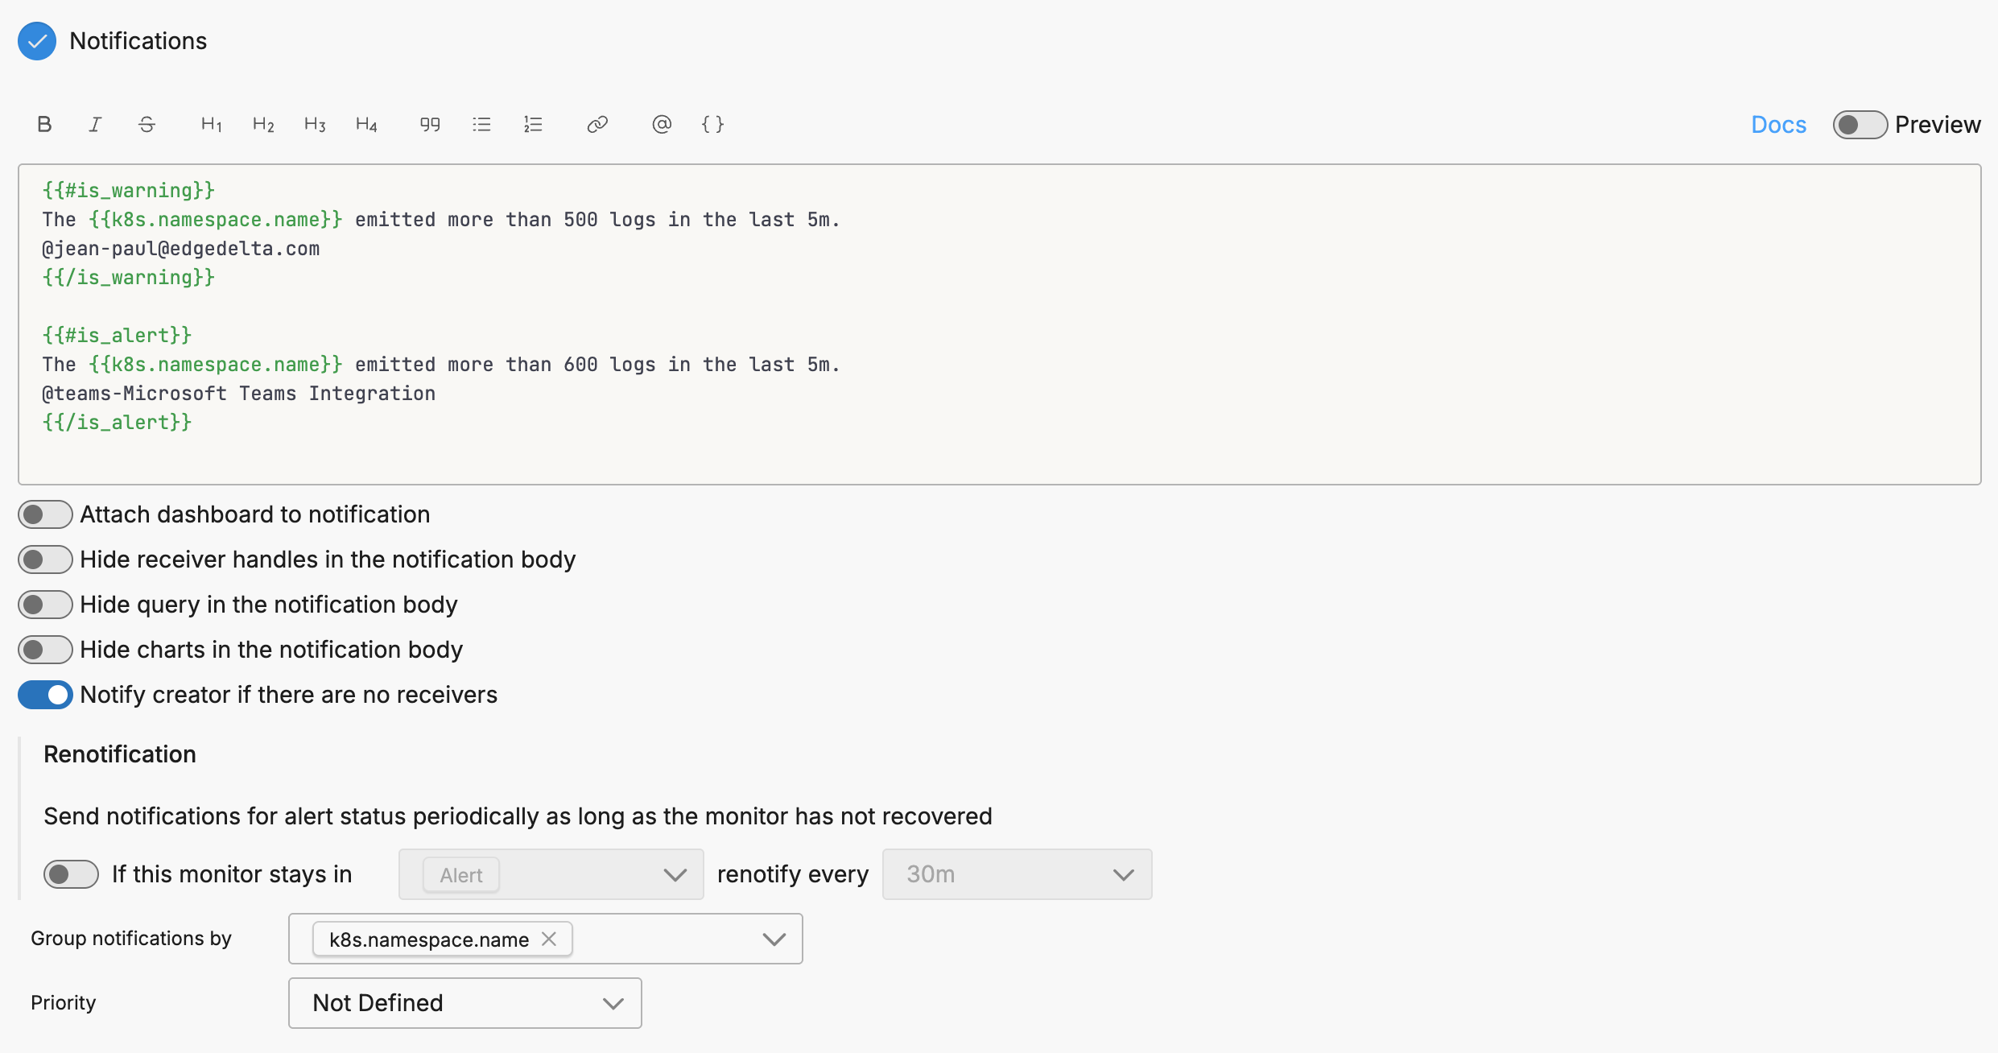The height and width of the screenshot is (1053, 1998).
Task: Enable attach dashboard to notification
Action: (45, 514)
